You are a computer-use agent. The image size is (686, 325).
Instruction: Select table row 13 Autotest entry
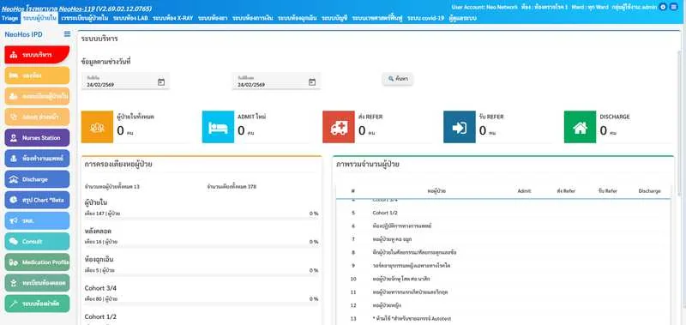pos(503,318)
